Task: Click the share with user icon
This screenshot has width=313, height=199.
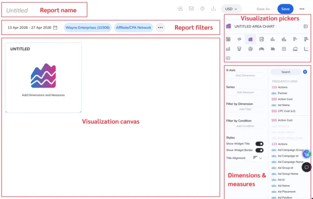Action: tap(180, 9)
